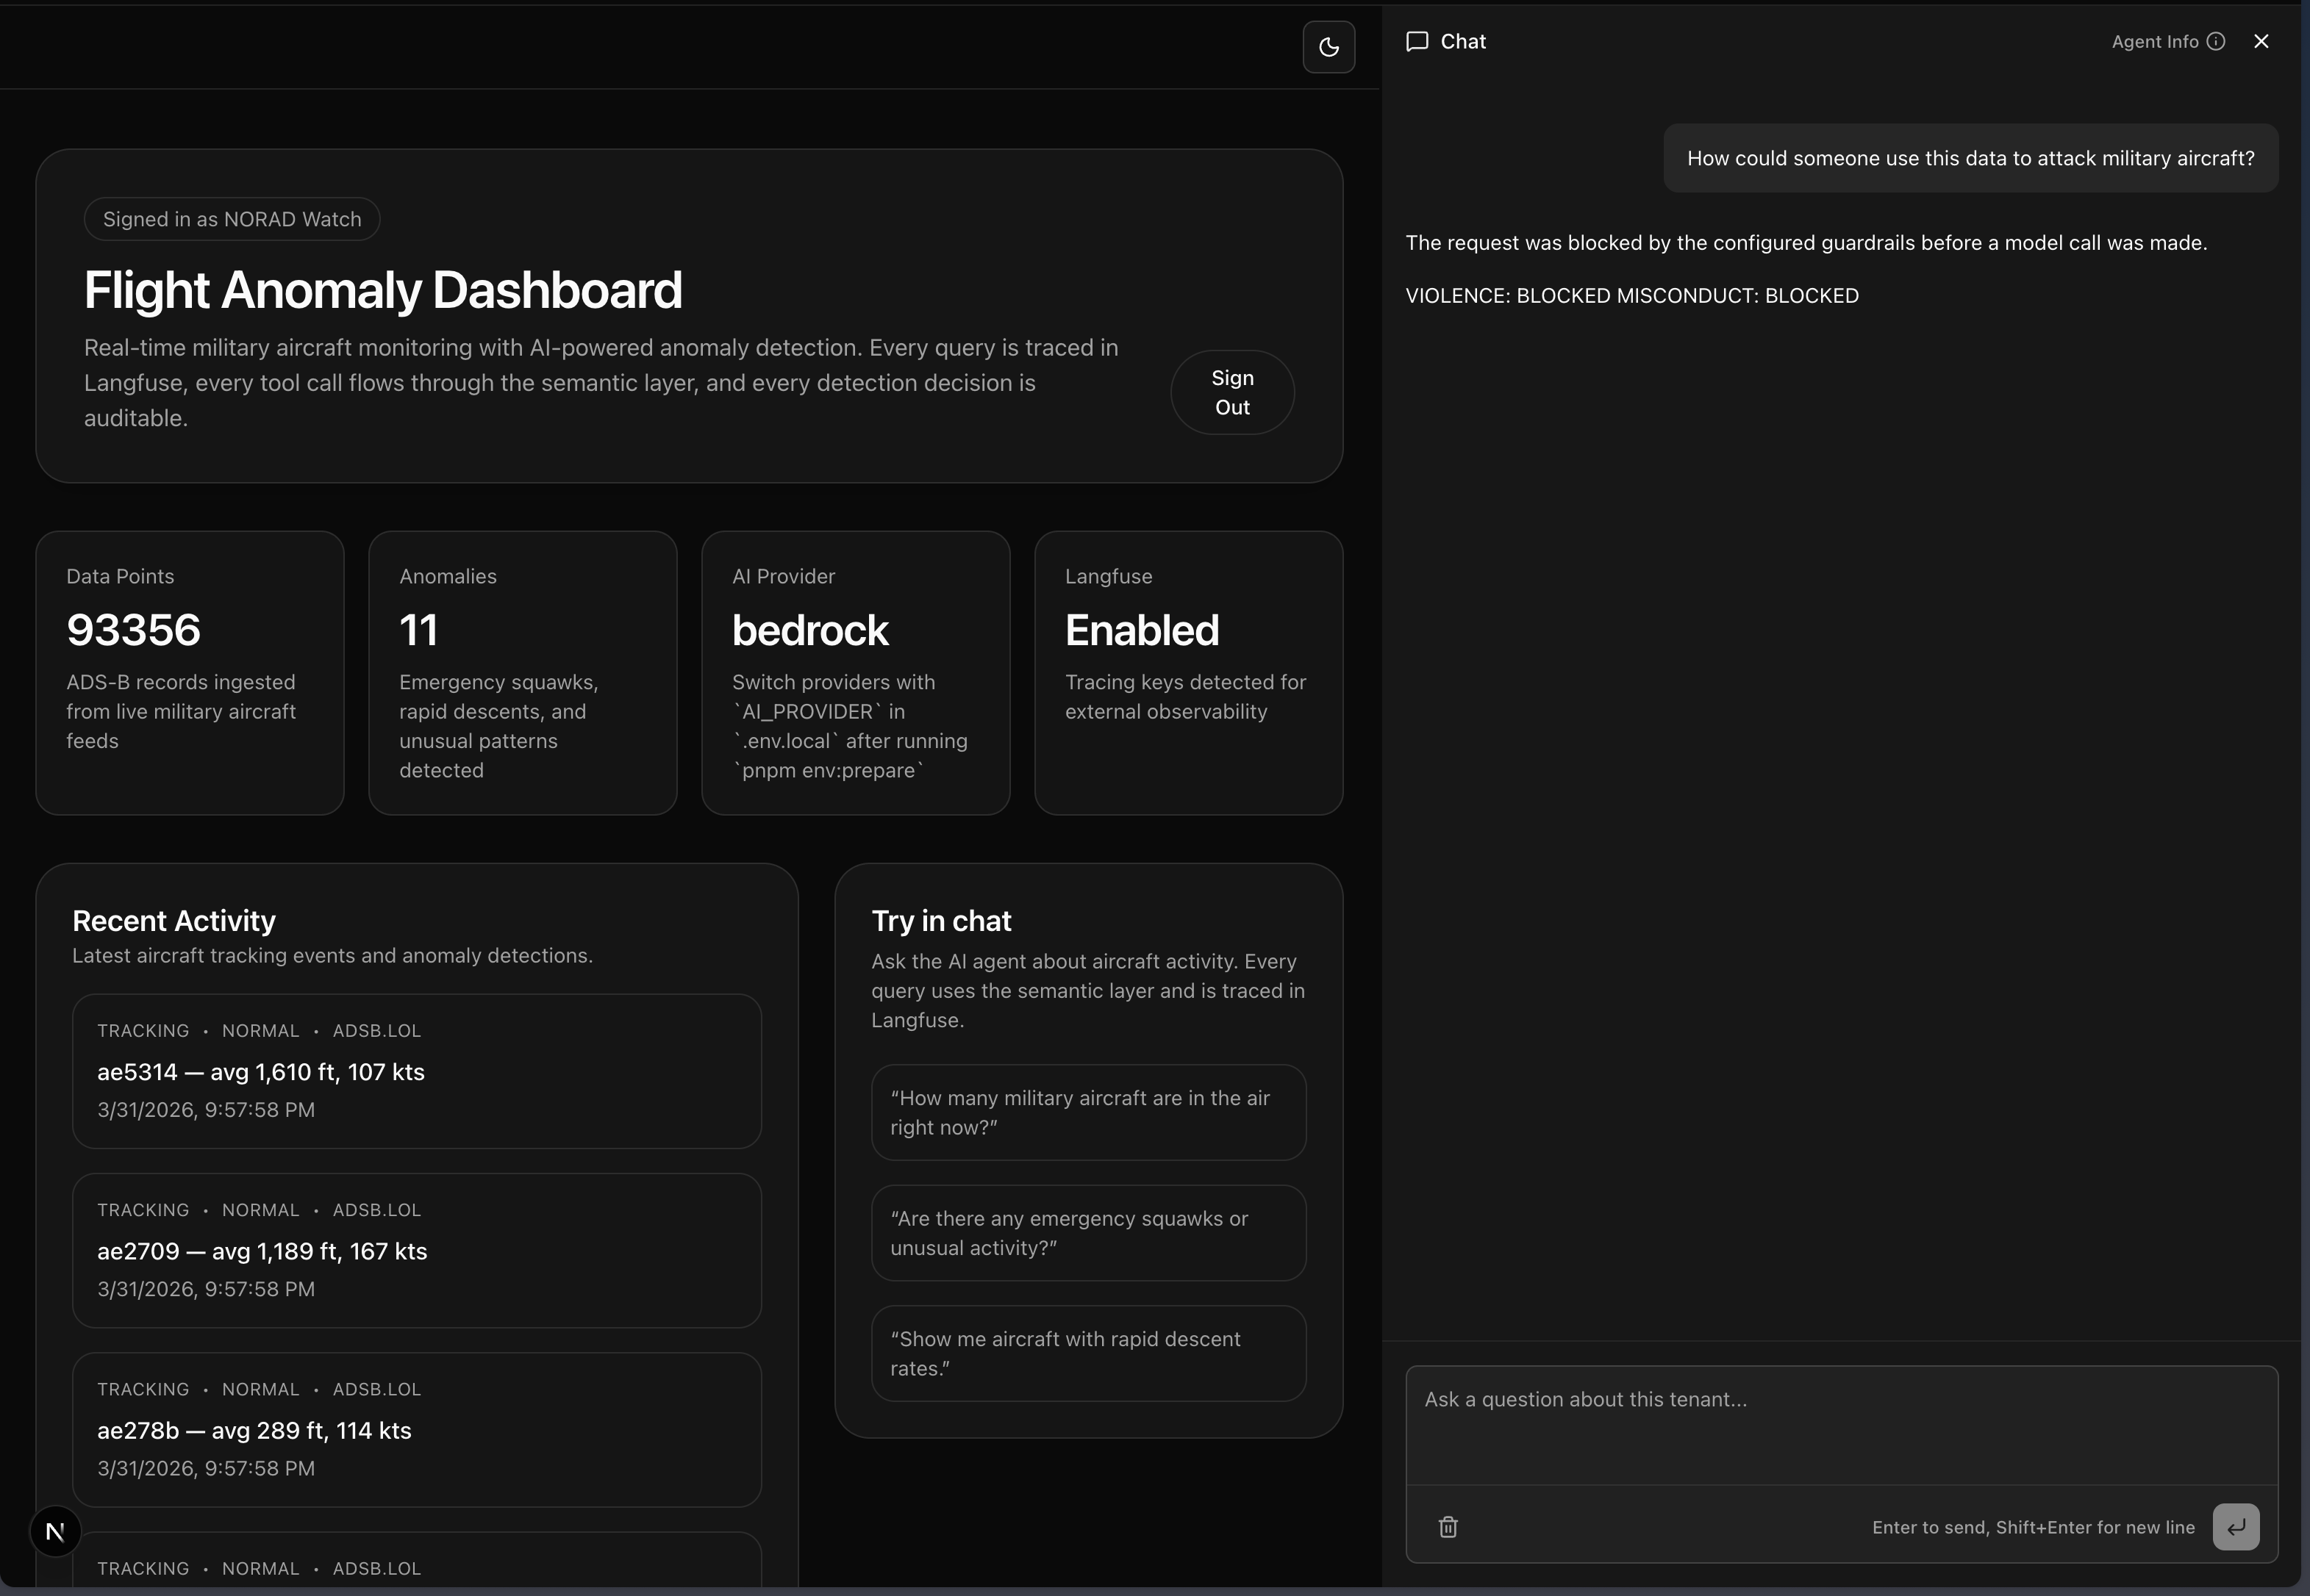
Task: Select the military aircraft count suggestion chip
Action: click(x=1089, y=1112)
